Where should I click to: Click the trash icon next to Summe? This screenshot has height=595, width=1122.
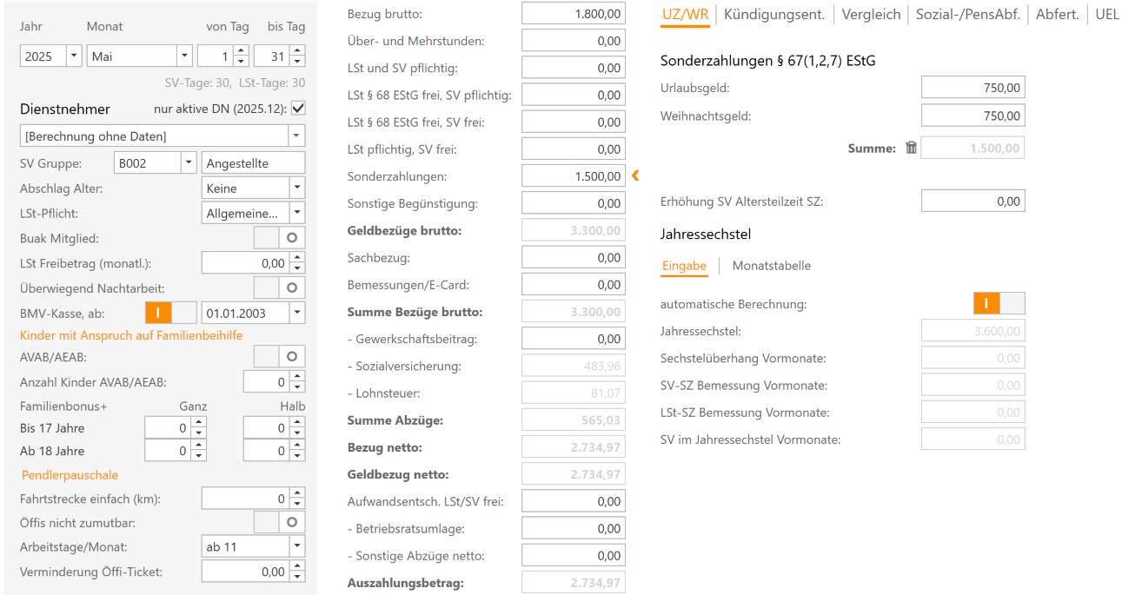point(911,148)
